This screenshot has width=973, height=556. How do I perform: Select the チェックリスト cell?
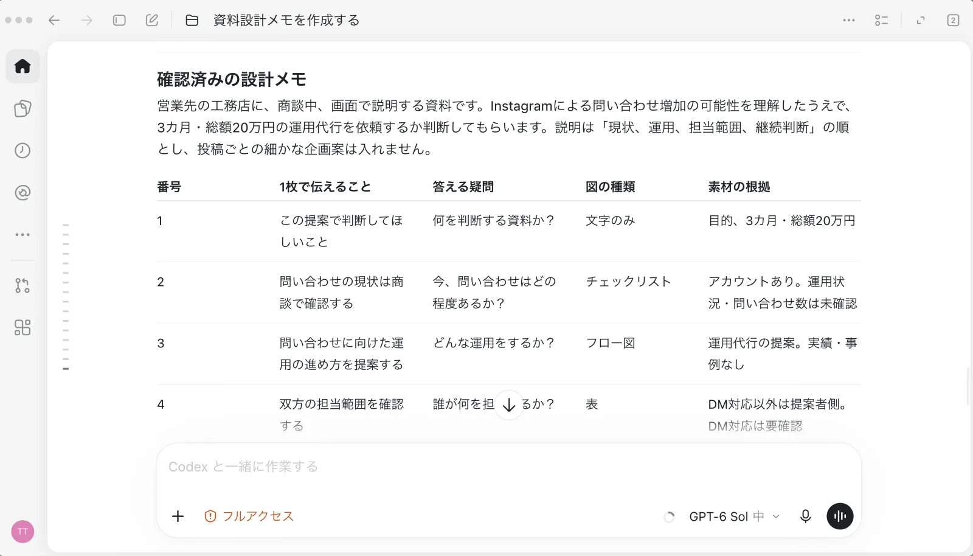click(x=628, y=282)
